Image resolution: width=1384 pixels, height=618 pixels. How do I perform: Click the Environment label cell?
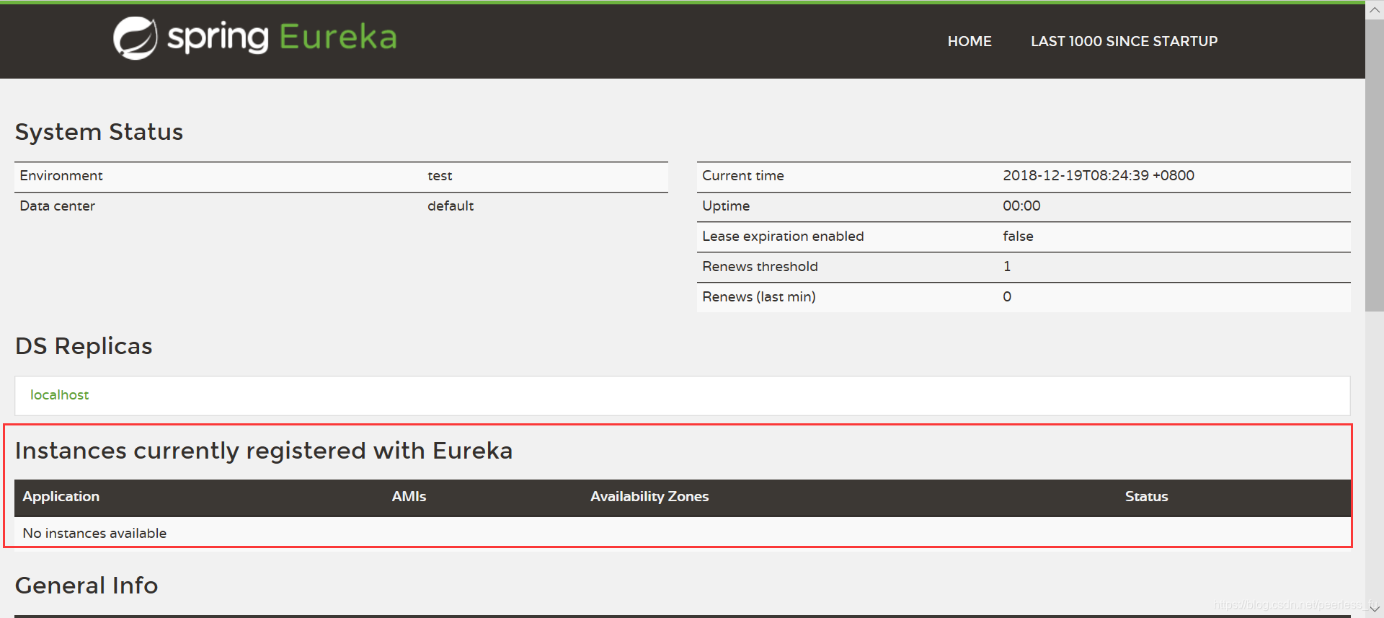(x=61, y=176)
